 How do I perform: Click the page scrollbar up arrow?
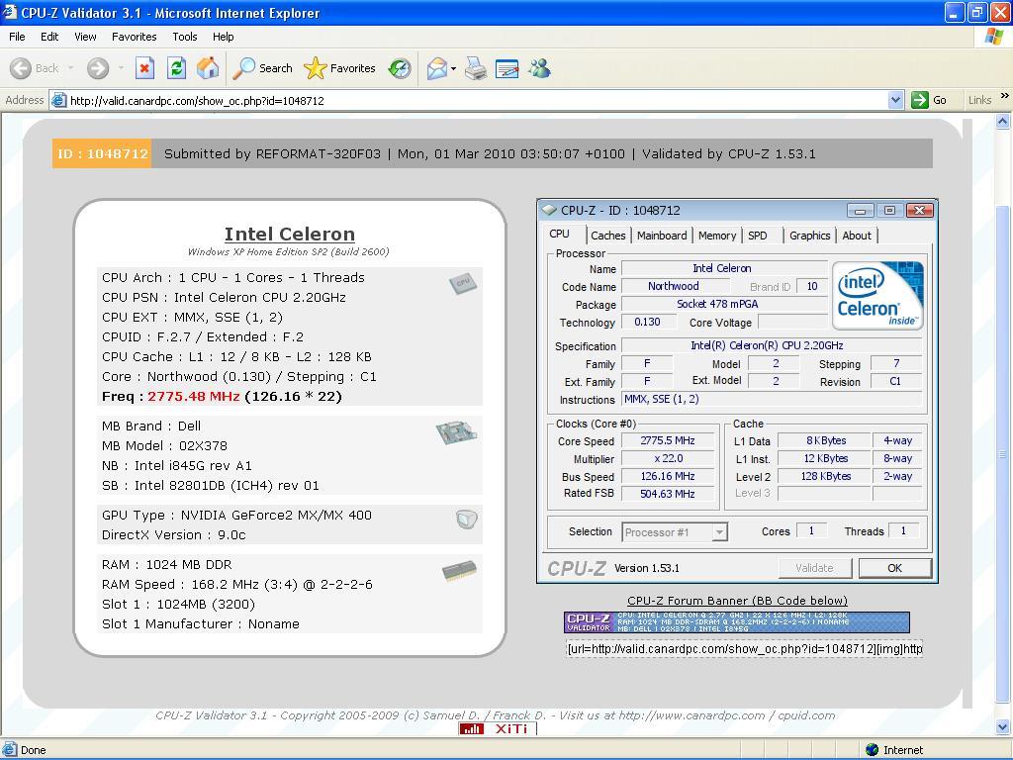click(x=1003, y=121)
